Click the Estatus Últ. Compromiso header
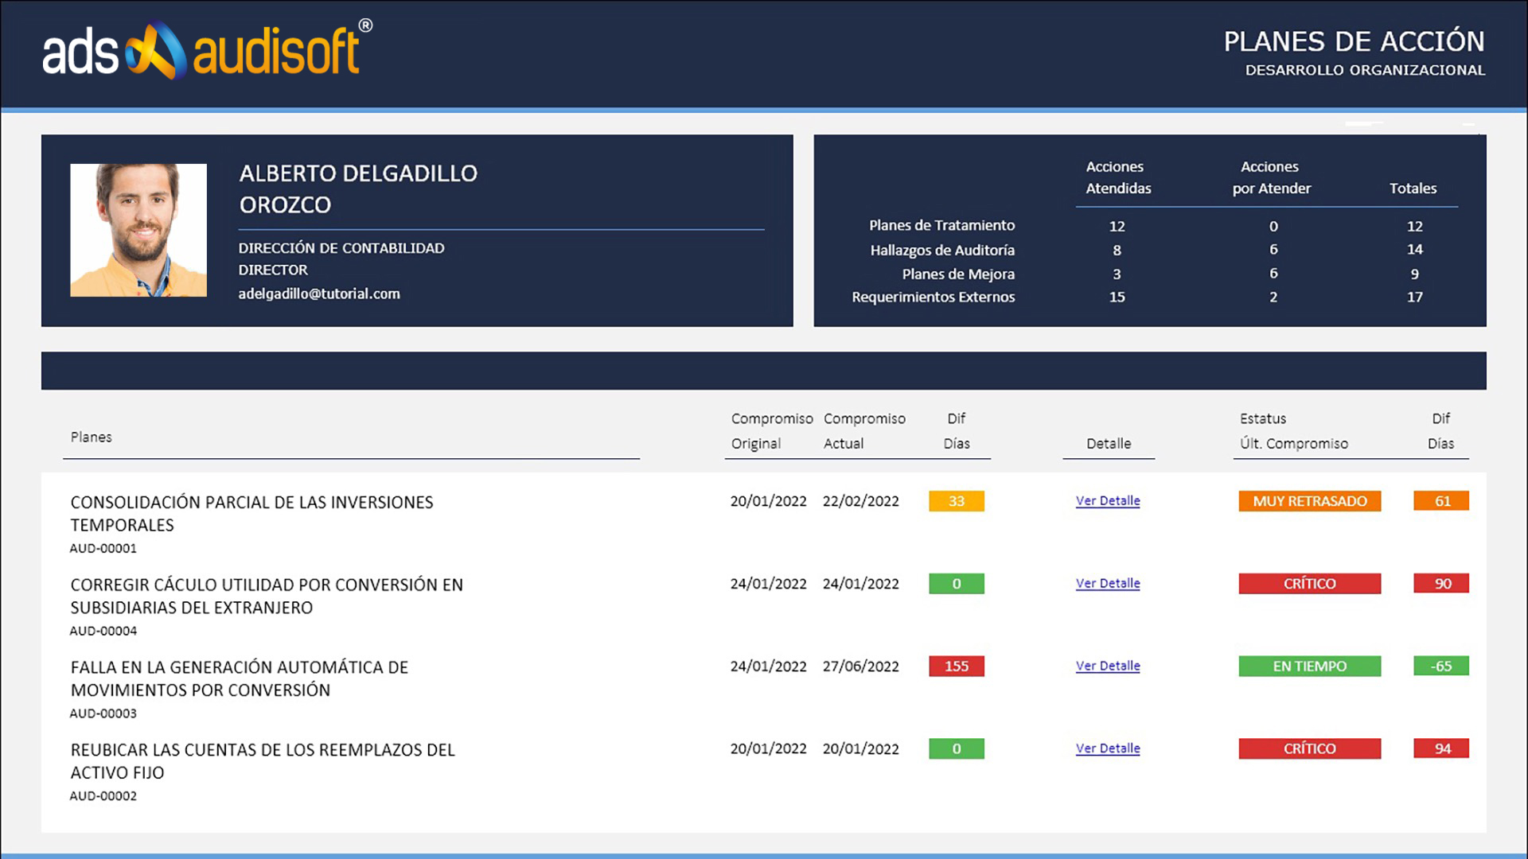The height and width of the screenshot is (859, 1528). (1293, 430)
